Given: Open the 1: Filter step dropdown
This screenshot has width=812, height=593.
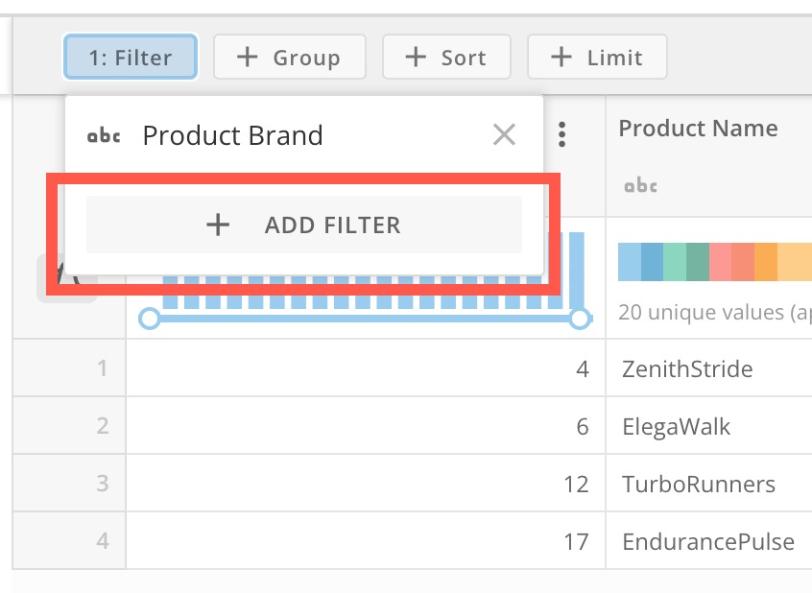Looking at the screenshot, I should [131, 58].
